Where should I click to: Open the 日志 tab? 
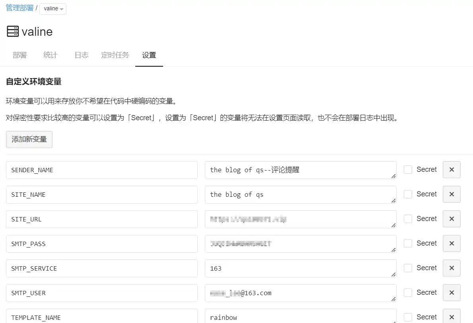coord(81,55)
